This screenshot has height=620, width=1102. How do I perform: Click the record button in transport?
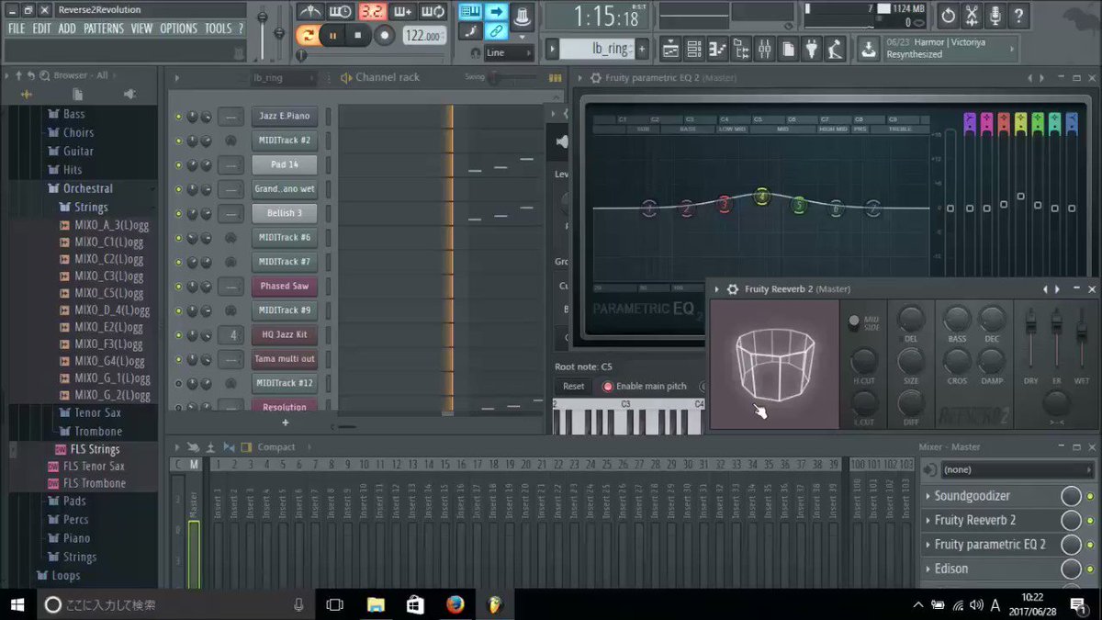pos(385,35)
